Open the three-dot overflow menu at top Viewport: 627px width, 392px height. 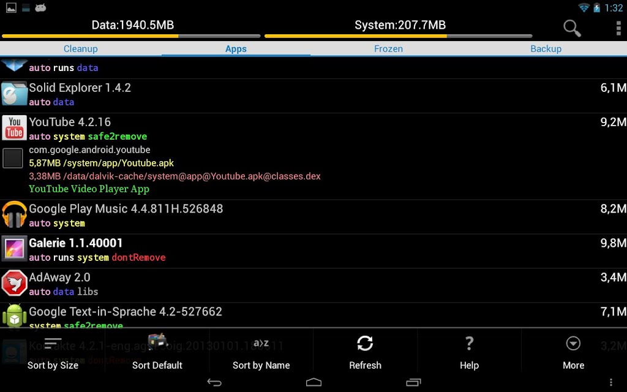tap(618, 28)
